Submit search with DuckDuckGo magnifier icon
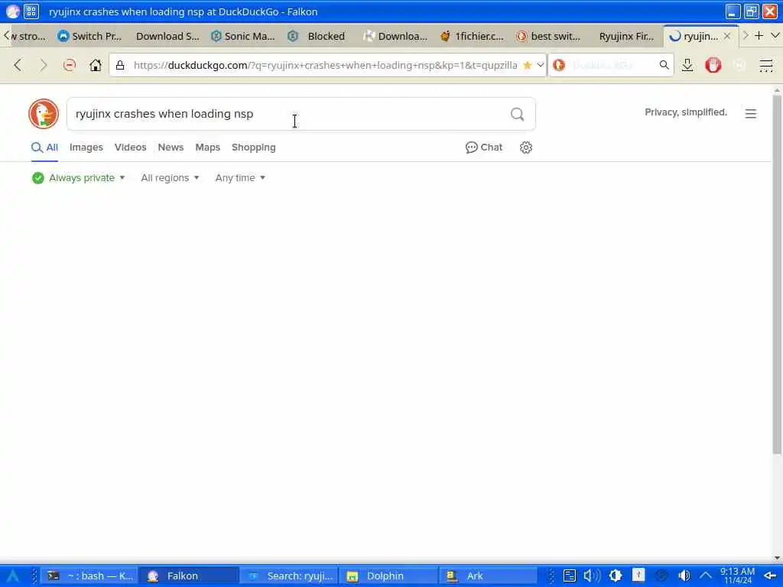Screen dimensions: 783x587 (x=518, y=115)
